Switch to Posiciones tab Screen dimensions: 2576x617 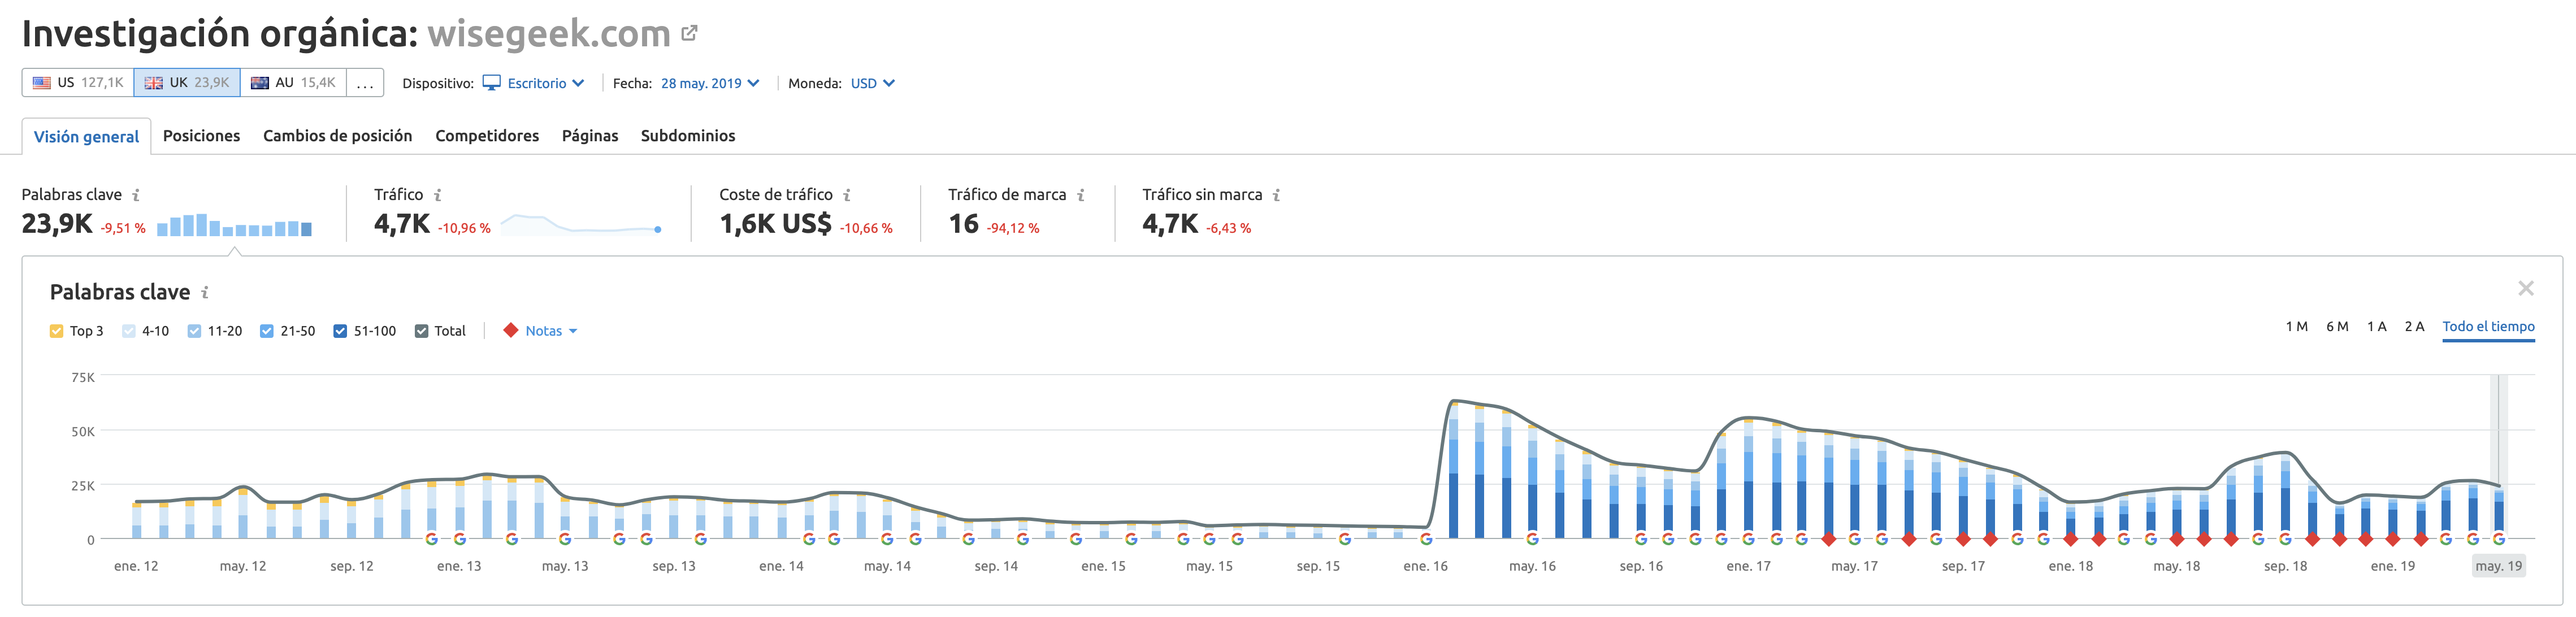point(201,135)
